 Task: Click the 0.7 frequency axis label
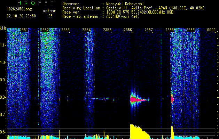(3, 115)
